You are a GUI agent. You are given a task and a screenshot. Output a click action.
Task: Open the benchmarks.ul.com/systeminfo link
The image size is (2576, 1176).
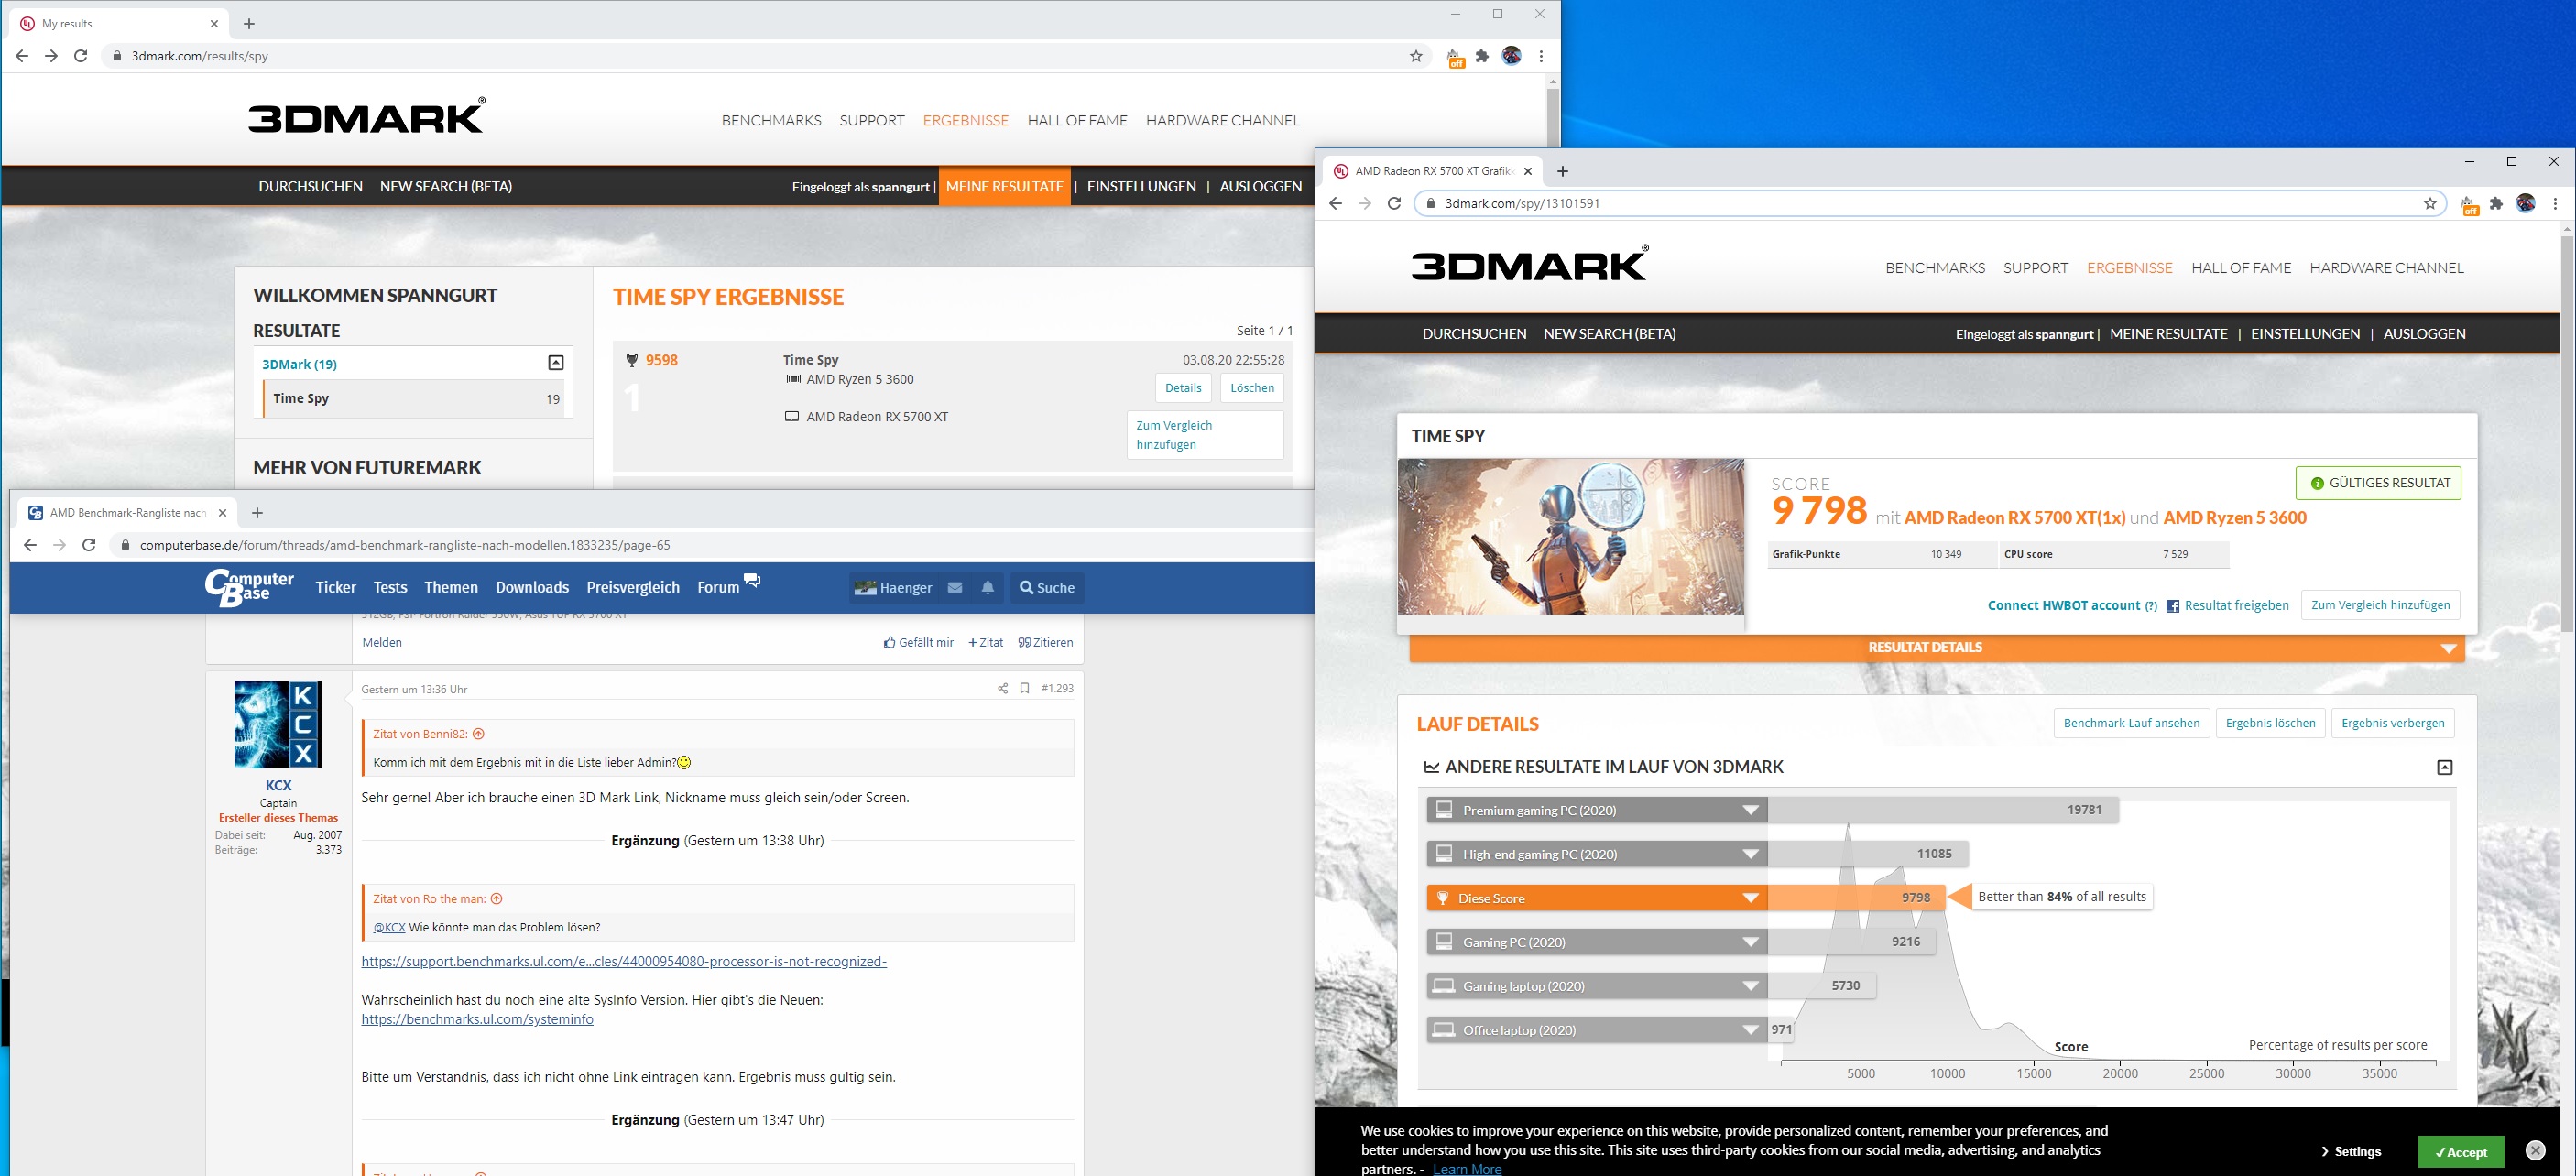tap(477, 1019)
